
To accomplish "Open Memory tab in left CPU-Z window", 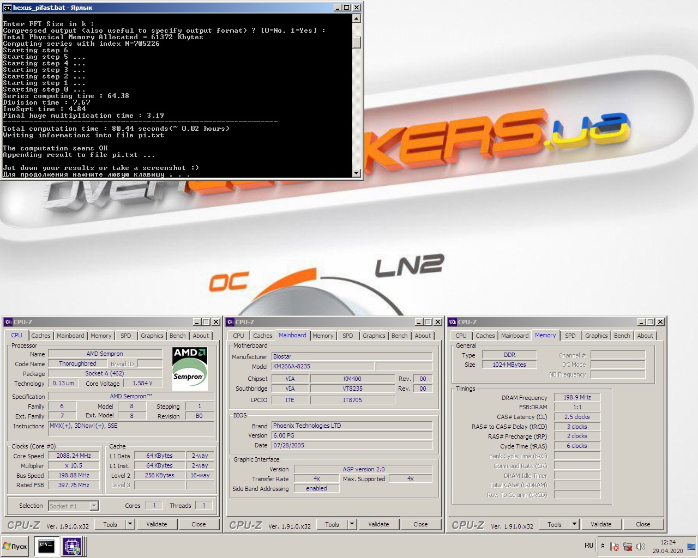I will coord(101,336).
